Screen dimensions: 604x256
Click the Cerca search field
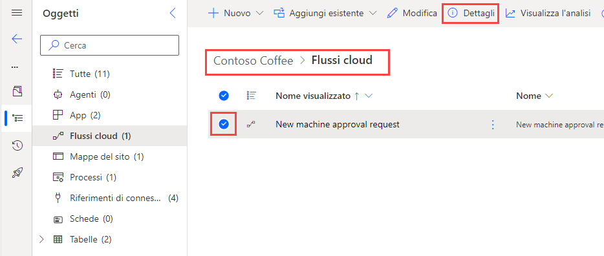click(109, 45)
